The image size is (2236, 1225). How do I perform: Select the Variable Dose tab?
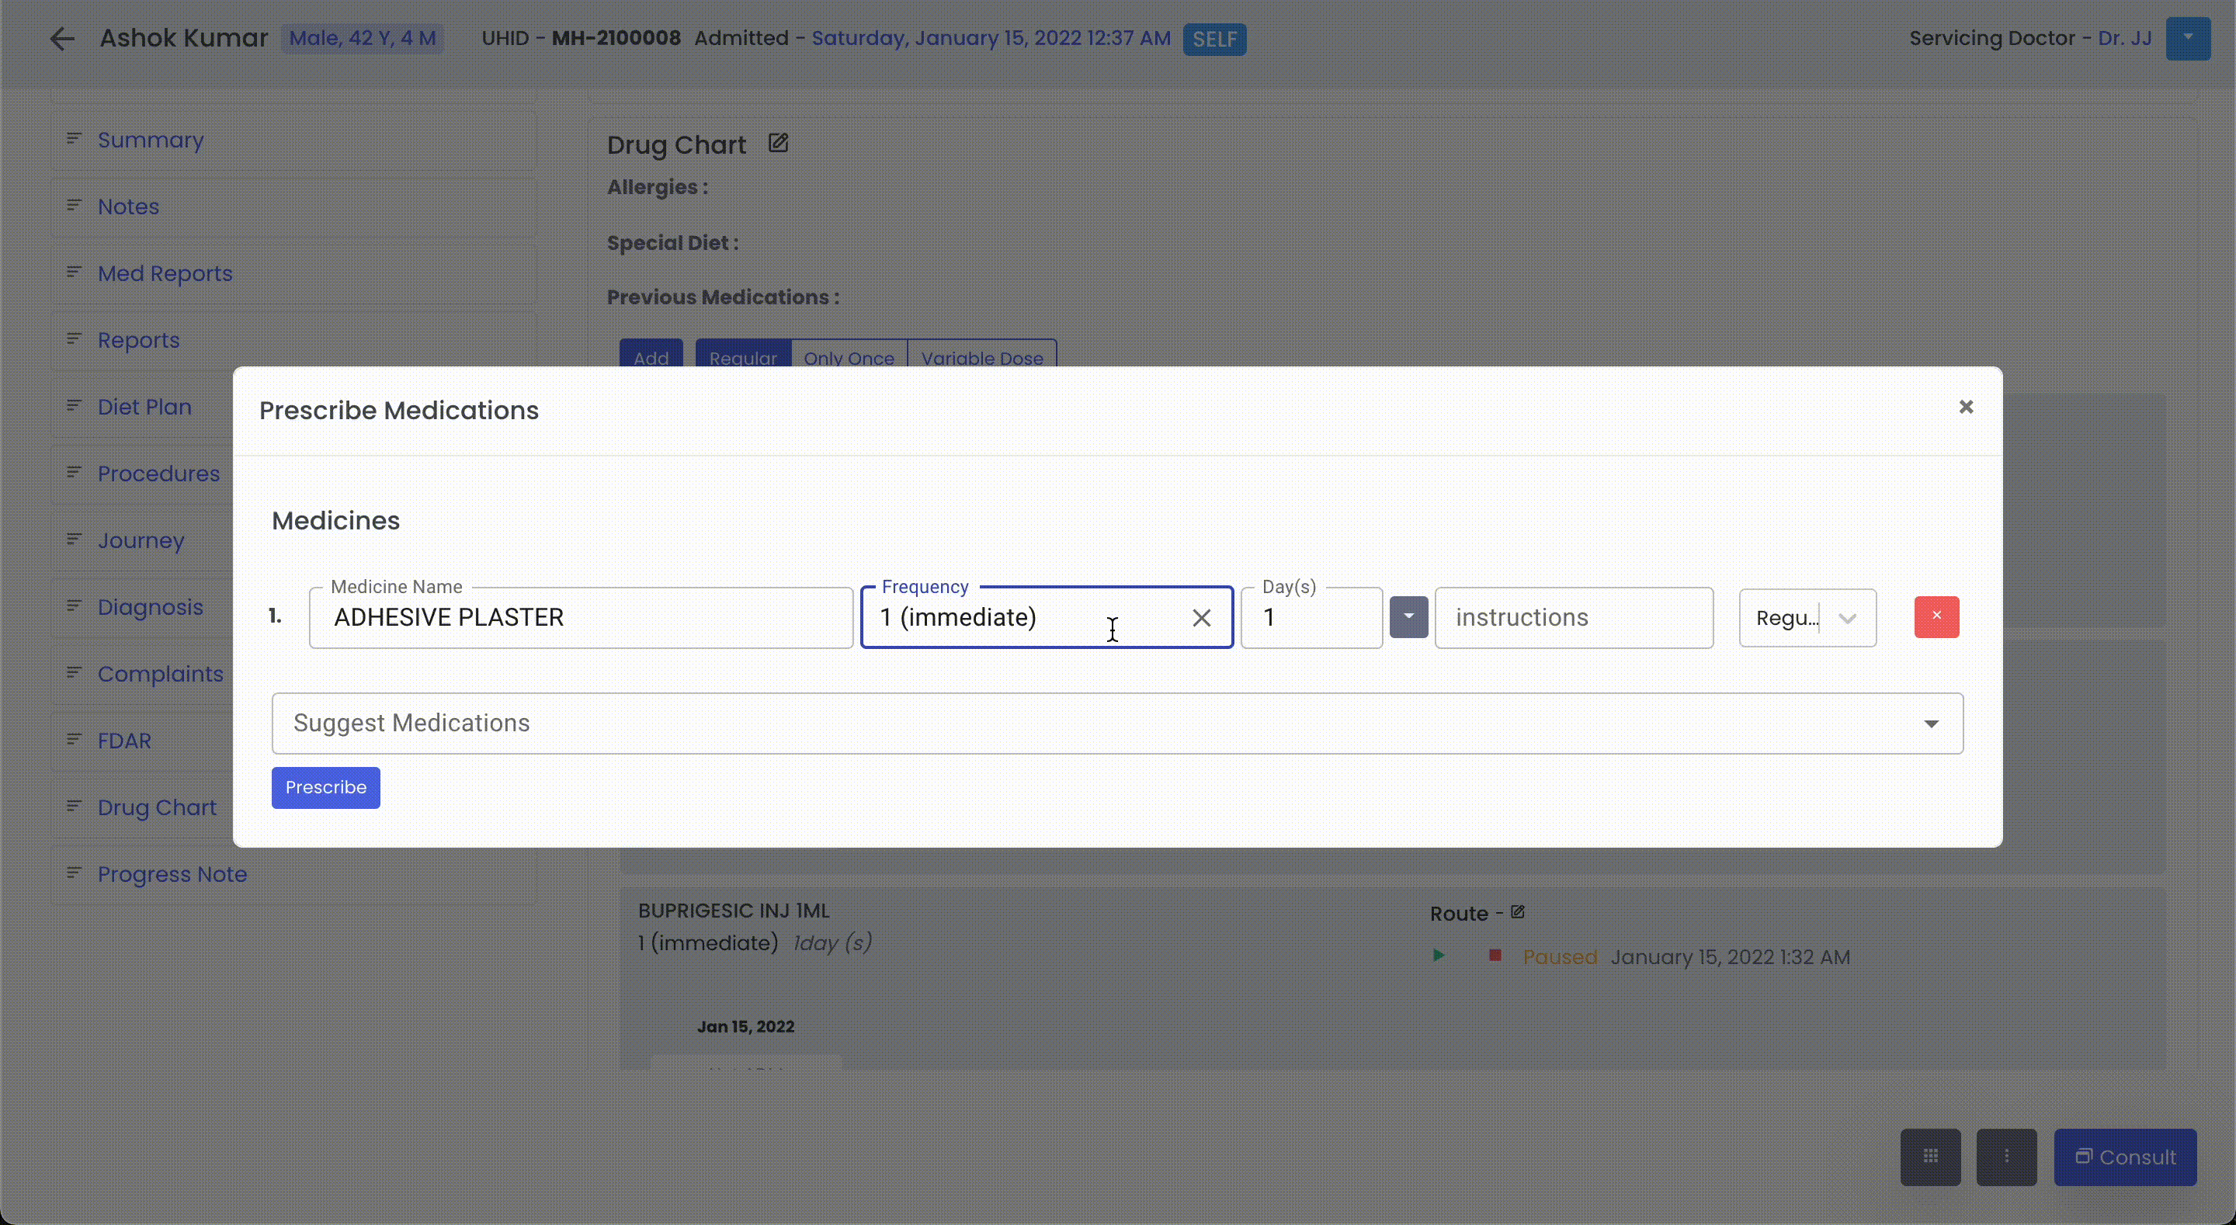click(981, 358)
